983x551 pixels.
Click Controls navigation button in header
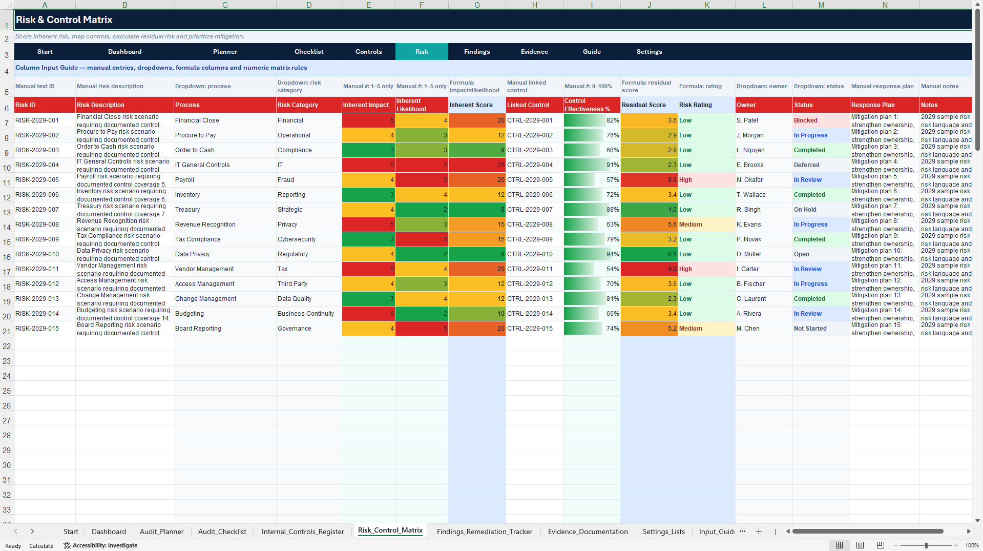tap(368, 52)
